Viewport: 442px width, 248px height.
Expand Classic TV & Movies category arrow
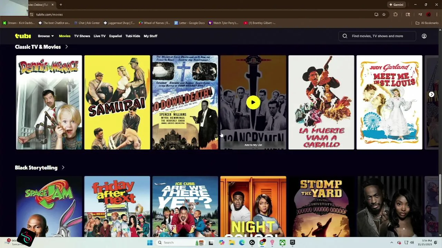pyautogui.click(x=66, y=47)
